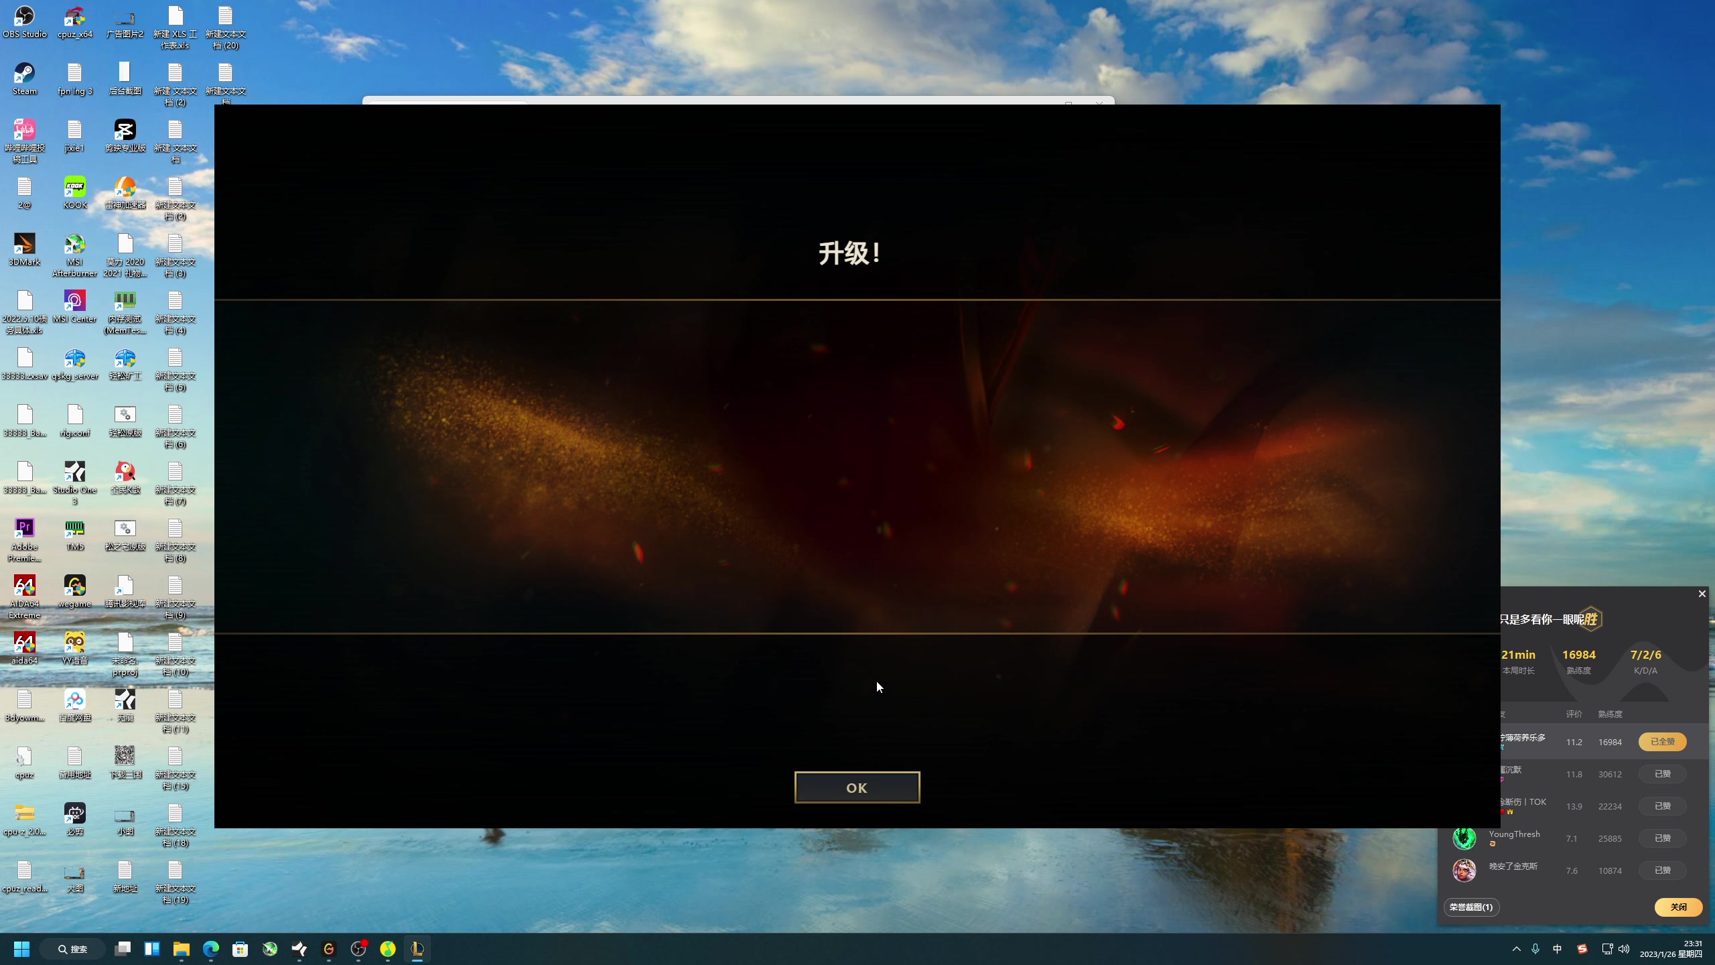Select the MSI Center desktop shortcut

(75, 308)
